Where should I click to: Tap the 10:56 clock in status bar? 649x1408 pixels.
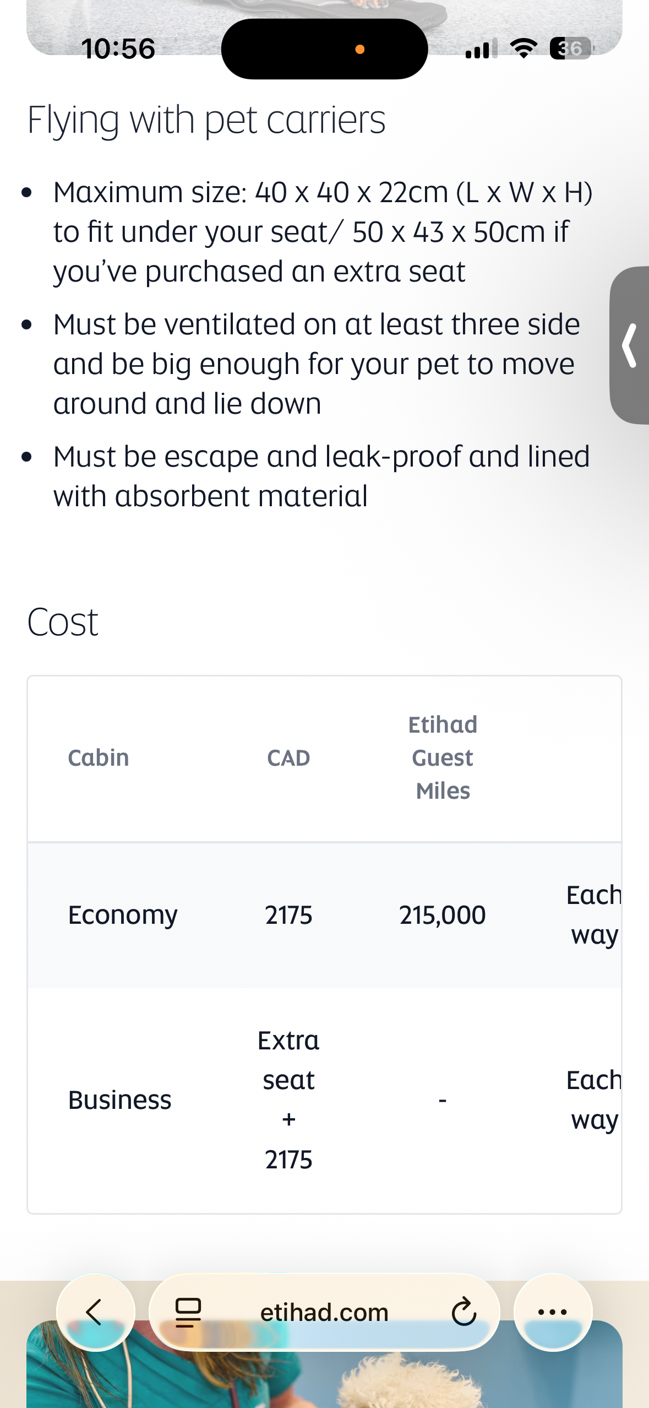pyautogui.click(x=118, y=48)
